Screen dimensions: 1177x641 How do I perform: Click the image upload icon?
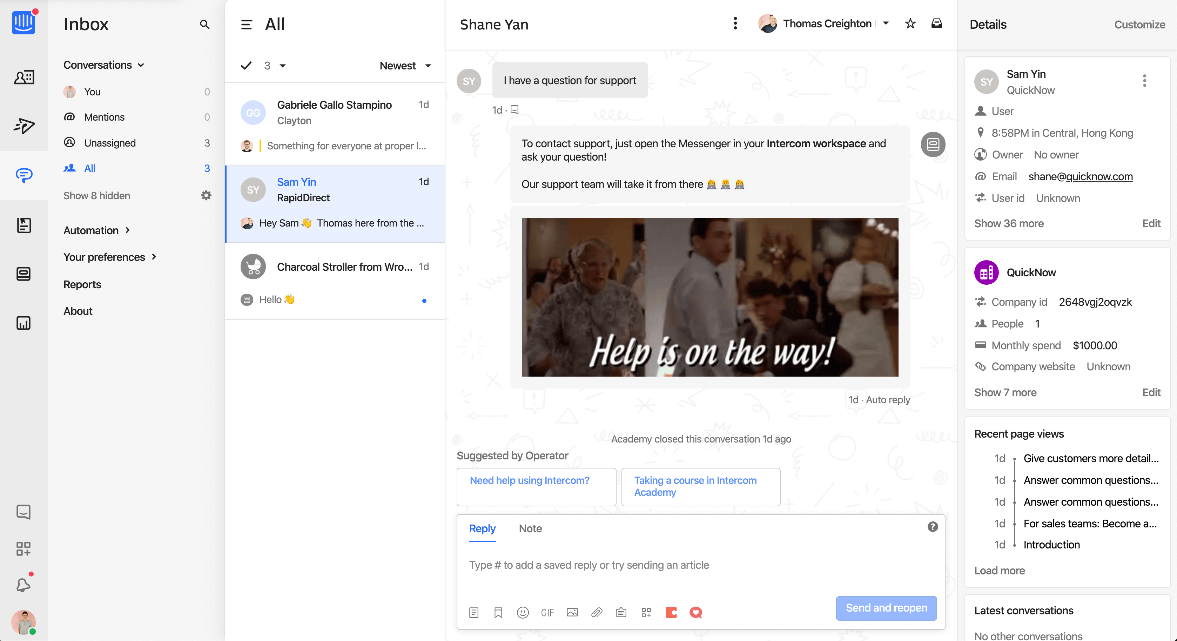[572, 612]
